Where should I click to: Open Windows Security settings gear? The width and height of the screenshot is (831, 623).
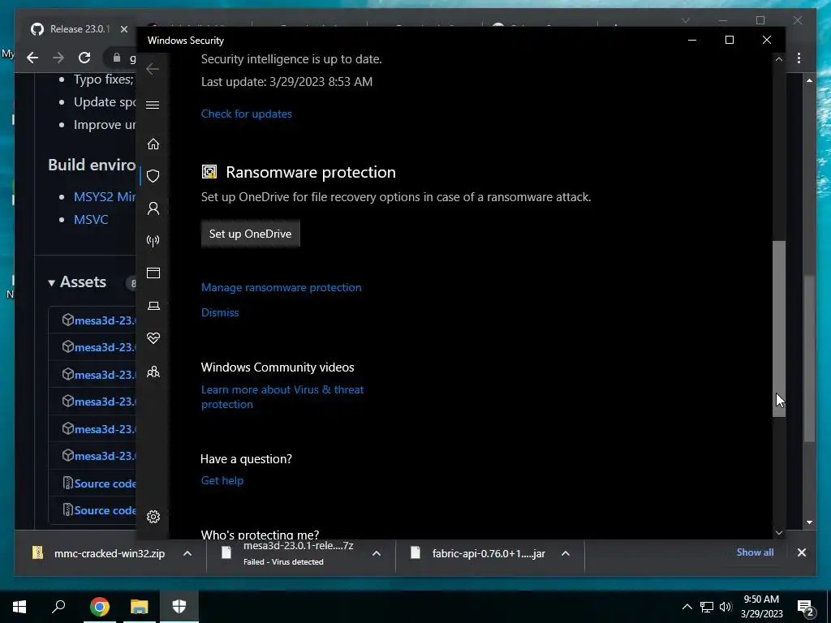tap(153, 517)
